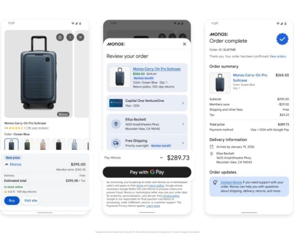This screenshot has height=237, width=294.
Task: Click the lightbulb icon in Order updates
Action: 215,182
